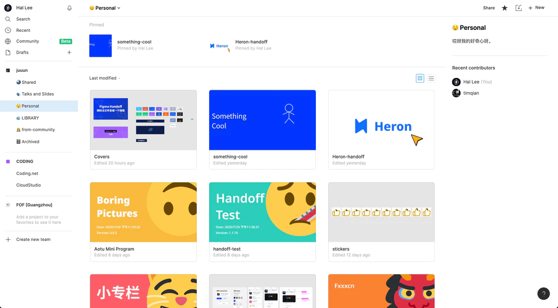The image size is (558, 308).
Task: Open the Search page
Action: click(x=23, y=19)
